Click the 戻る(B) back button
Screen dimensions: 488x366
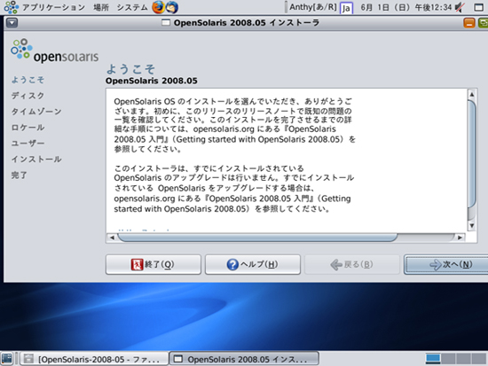(x=352, y=265)
